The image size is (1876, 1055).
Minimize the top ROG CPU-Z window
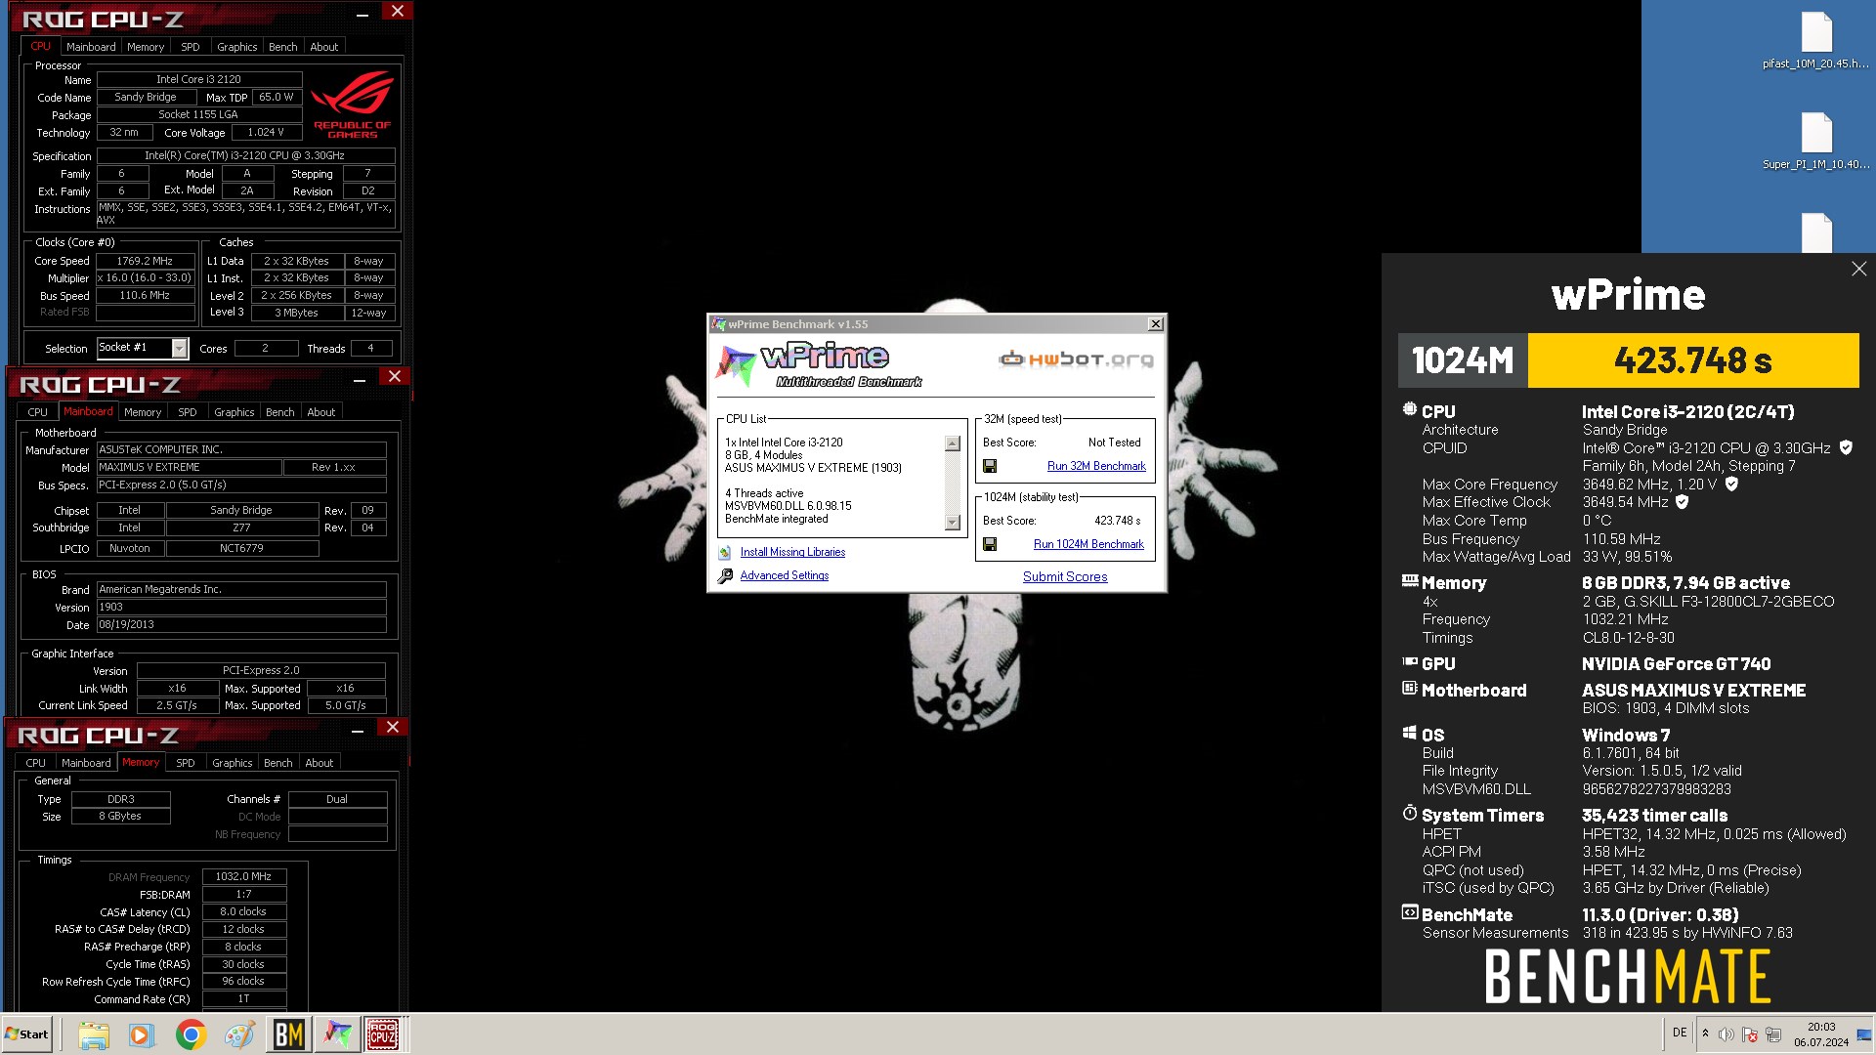[362, 14]
